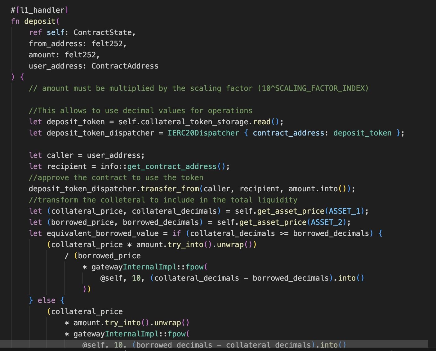Click 'caller' in the let caller declaration
This screenshot has height=351, width=436.
(60, 155)
